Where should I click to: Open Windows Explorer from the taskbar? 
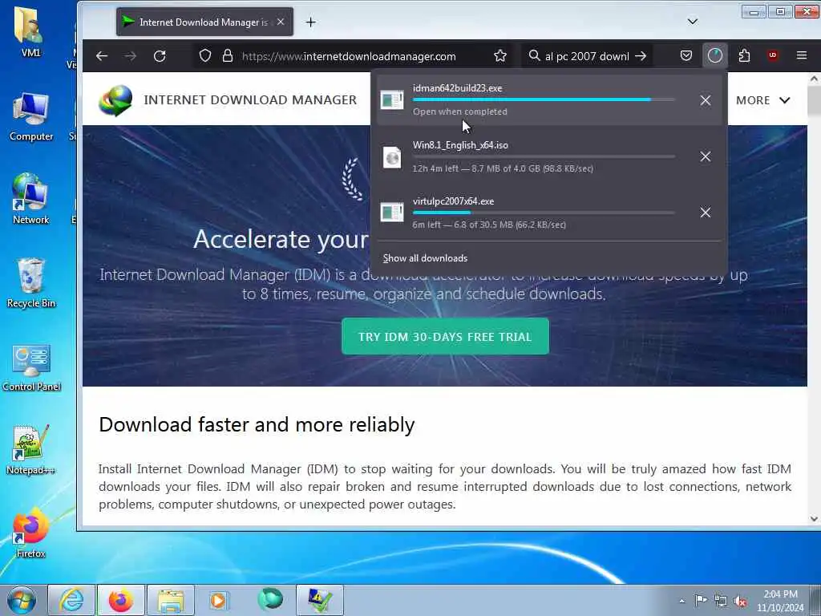click(171, 600)
